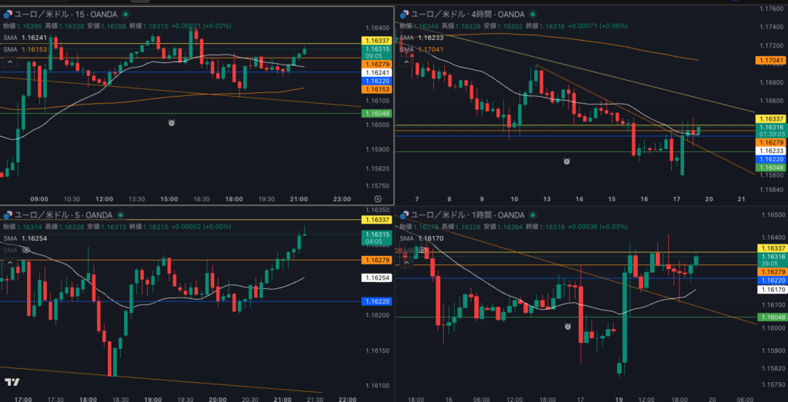The height and width of the screenshot is (402, 788).
Task: Click the EUR/USD flag icon in 15-minute chart
Action: pyautogui.click(x=6, y=14)
